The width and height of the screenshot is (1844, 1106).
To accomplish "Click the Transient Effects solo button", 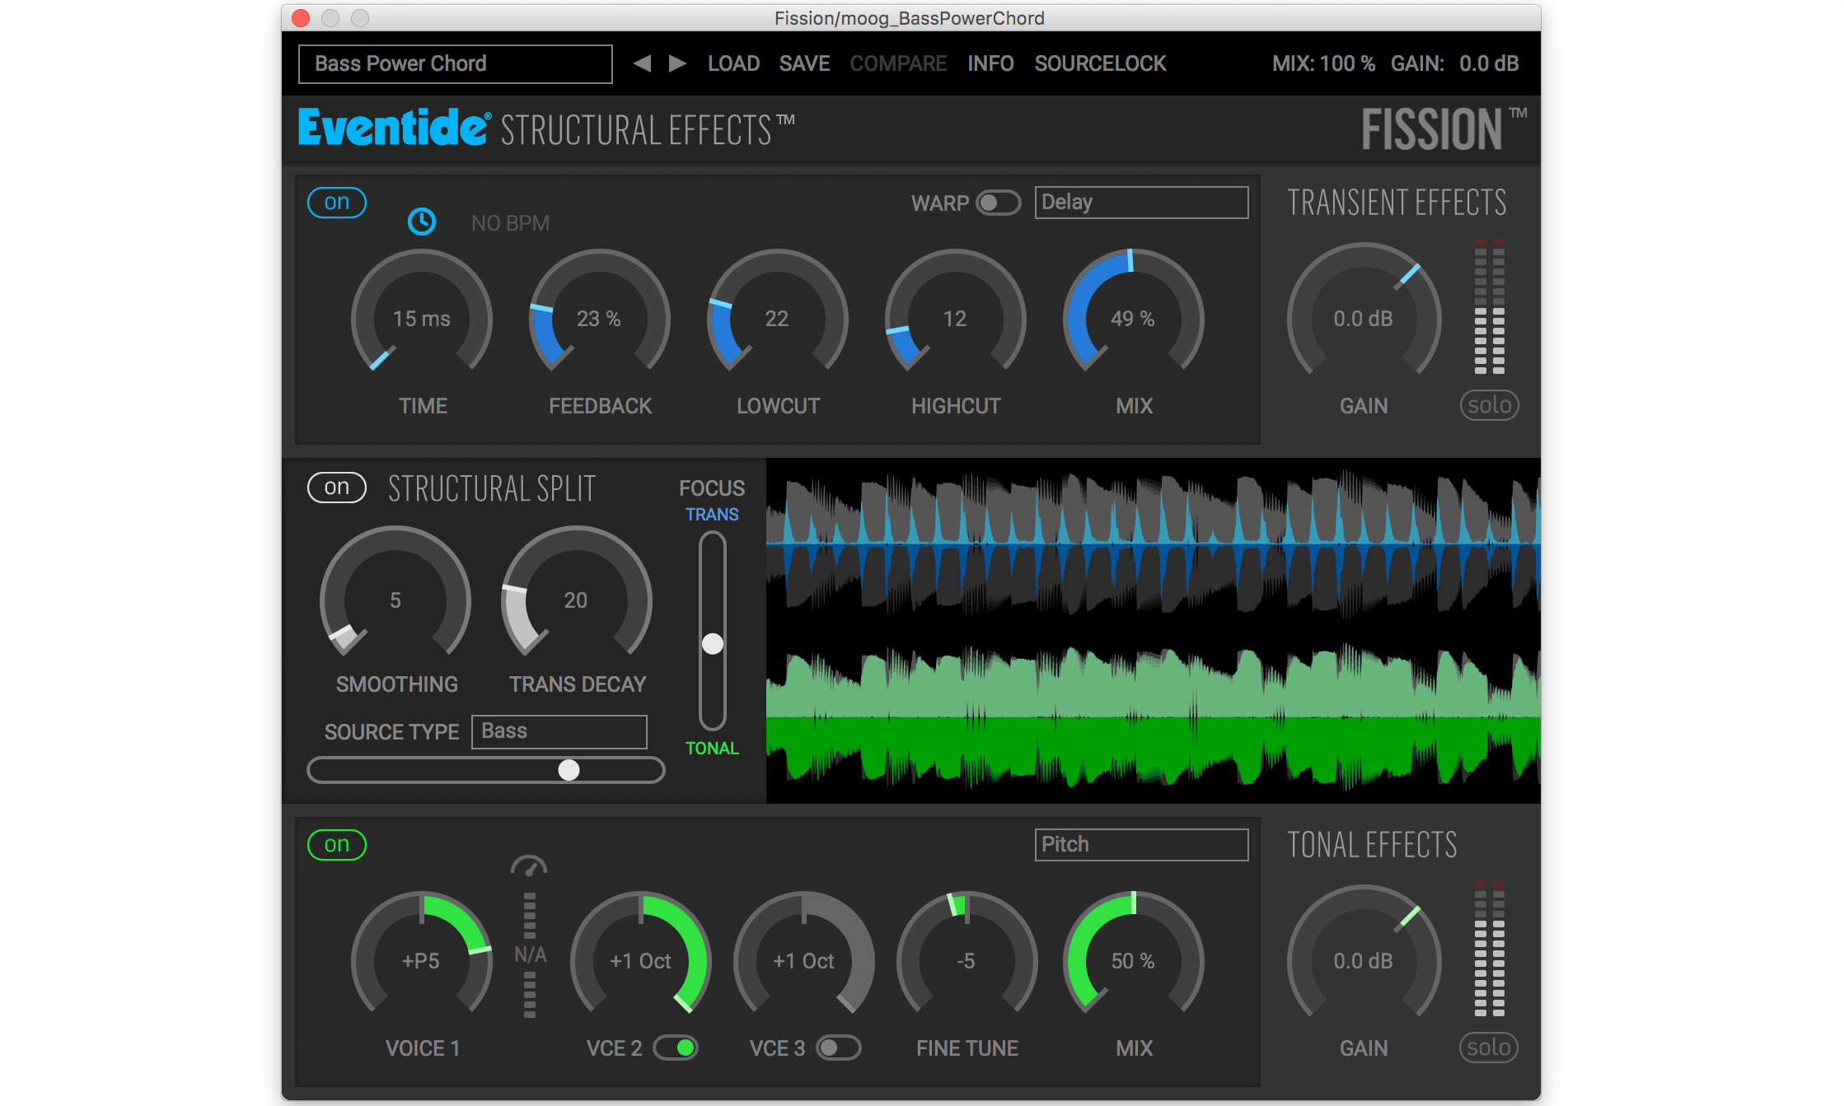I will point(1489,405).
